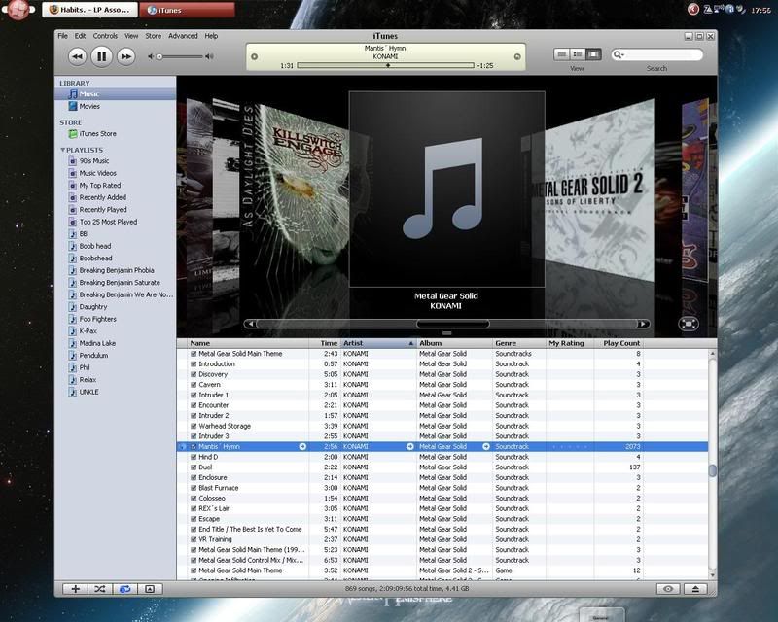The width and height of the screenshot is (778, 622).
Task: Click the eject disc button
Action: point(695,589)
